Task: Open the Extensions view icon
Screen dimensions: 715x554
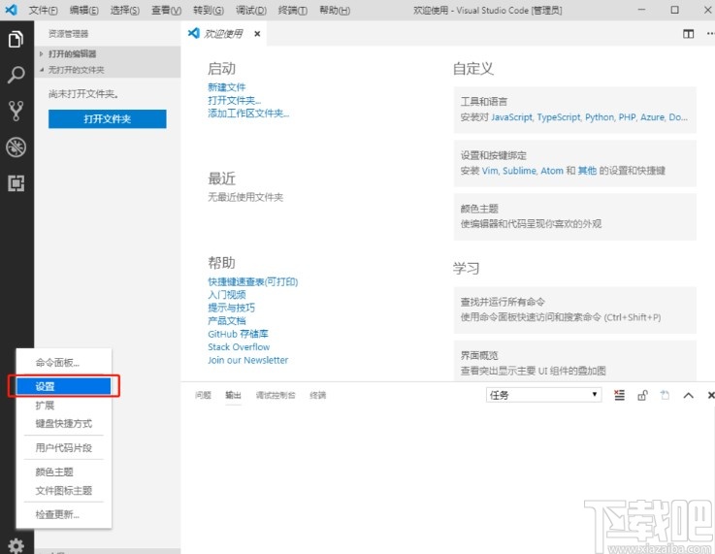Action: 16,183
